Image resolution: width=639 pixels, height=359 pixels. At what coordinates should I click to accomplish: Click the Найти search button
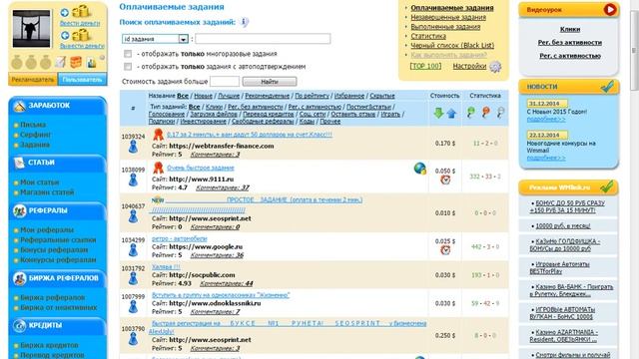(270, 82)
